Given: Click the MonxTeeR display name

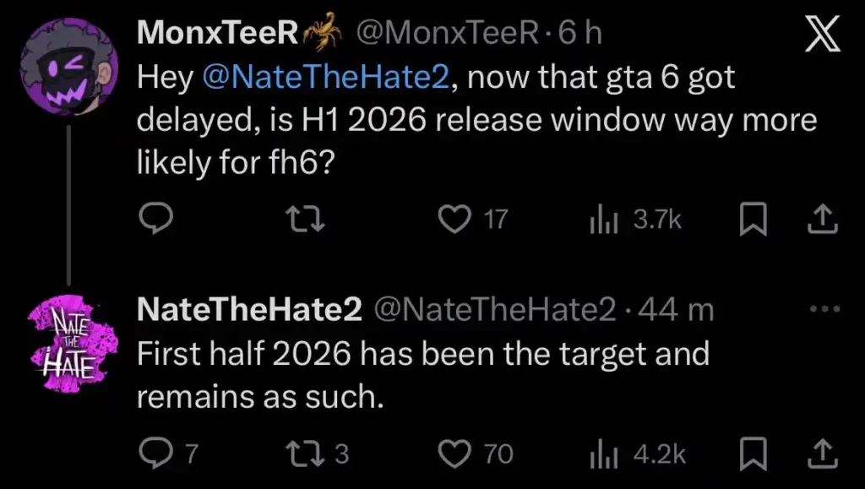Looking at the screenshot, I should [x=217, y=33].
